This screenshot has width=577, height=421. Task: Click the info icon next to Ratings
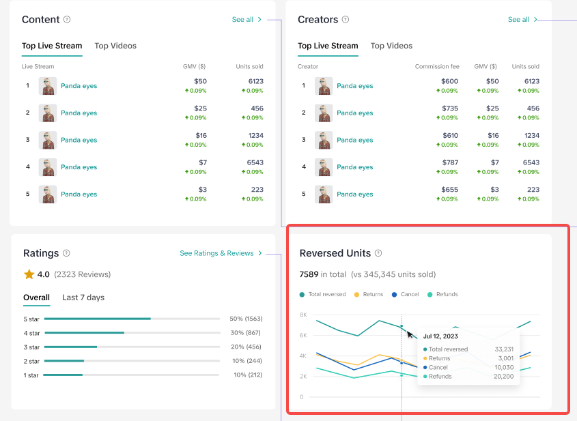[x=66, y=253]
